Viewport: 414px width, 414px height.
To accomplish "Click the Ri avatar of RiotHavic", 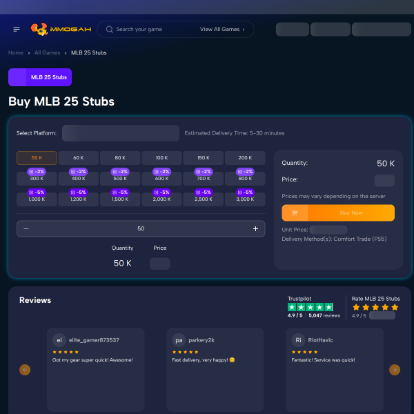I will point(298,340).
